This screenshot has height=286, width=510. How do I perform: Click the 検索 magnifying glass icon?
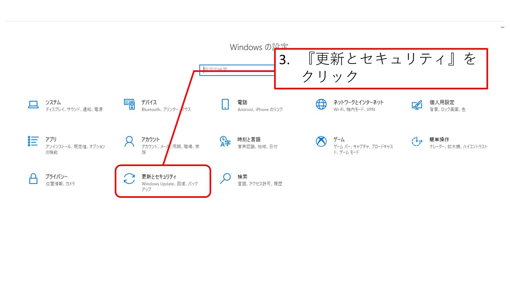coord(225,179)
